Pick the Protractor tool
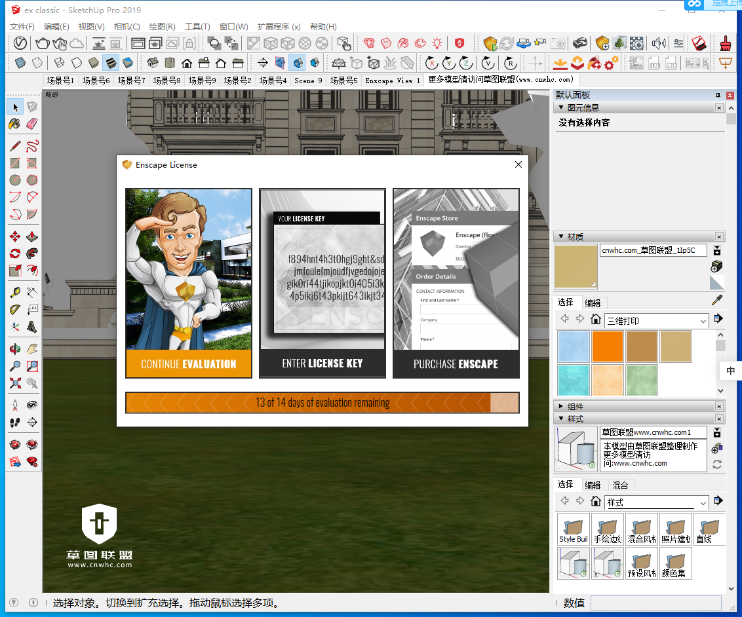742x617 pixels. click(15, 309)
